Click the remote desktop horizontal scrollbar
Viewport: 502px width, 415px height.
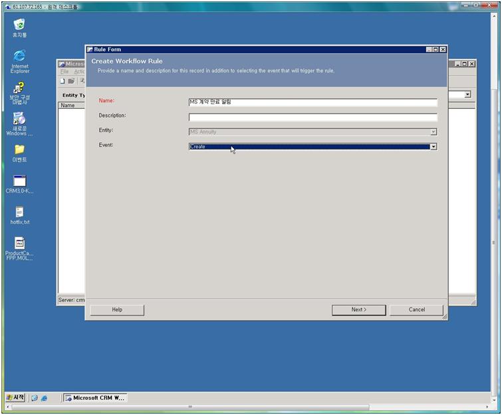click(x=190, y=406)
